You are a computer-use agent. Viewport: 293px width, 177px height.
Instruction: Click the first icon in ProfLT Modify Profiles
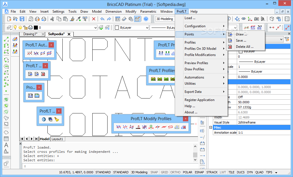119,127
